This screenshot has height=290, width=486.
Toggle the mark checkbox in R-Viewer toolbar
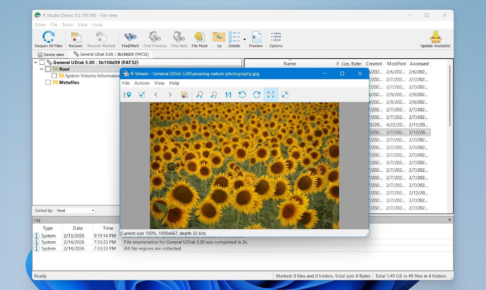point(142,95)
